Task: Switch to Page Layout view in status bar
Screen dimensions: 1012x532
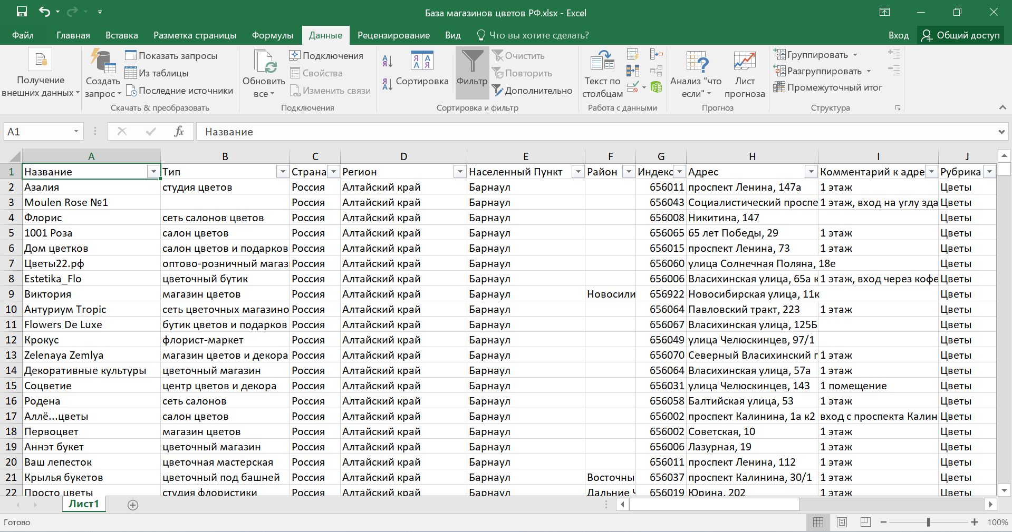Action: click(x=842, y=523)
